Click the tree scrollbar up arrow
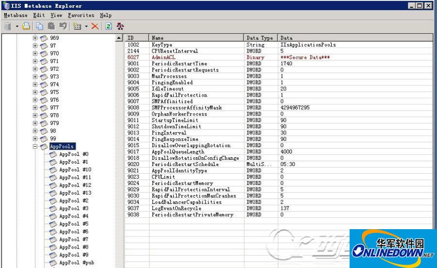 tap(119, 38)
